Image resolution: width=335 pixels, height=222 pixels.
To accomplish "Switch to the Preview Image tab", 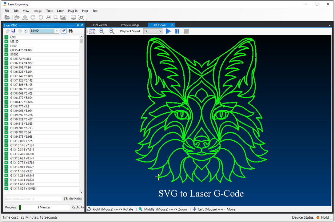I will 130,25.
